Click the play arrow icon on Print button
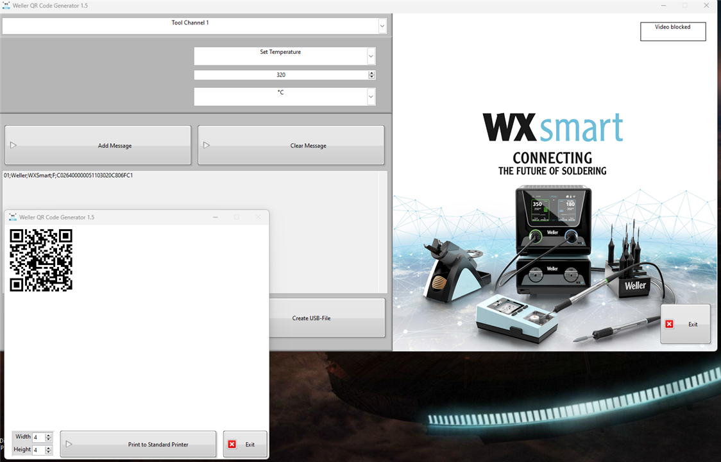Viewport: 721px width, 462px height. point(69,444)
